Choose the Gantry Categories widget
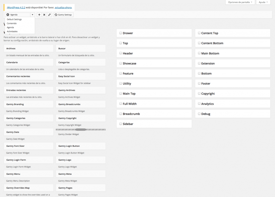This screenshot has height=197, width=275. click(28, 118)
